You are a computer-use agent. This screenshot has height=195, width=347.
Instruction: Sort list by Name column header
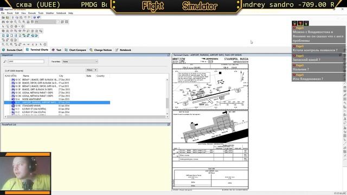(26, 76)
